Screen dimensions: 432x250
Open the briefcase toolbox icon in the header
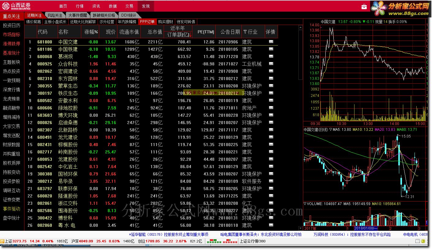pyautogui.click(x=364, y=6)
